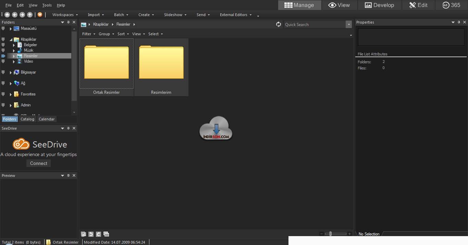Toggle Easy-Select marker for Kitaplıklar
The image size is (468, 245).
click(x=3, y=39)
